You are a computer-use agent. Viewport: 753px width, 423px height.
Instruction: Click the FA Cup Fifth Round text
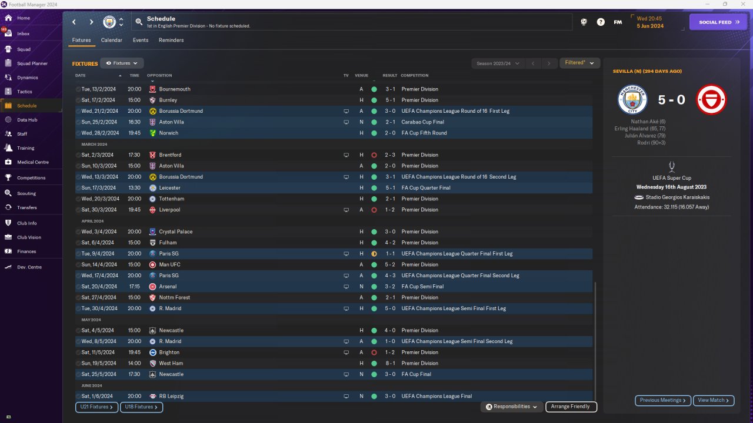[424, 133]
